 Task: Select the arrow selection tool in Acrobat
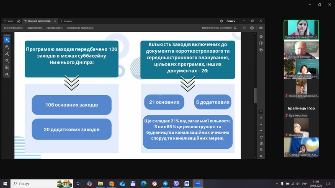point(7,40)
